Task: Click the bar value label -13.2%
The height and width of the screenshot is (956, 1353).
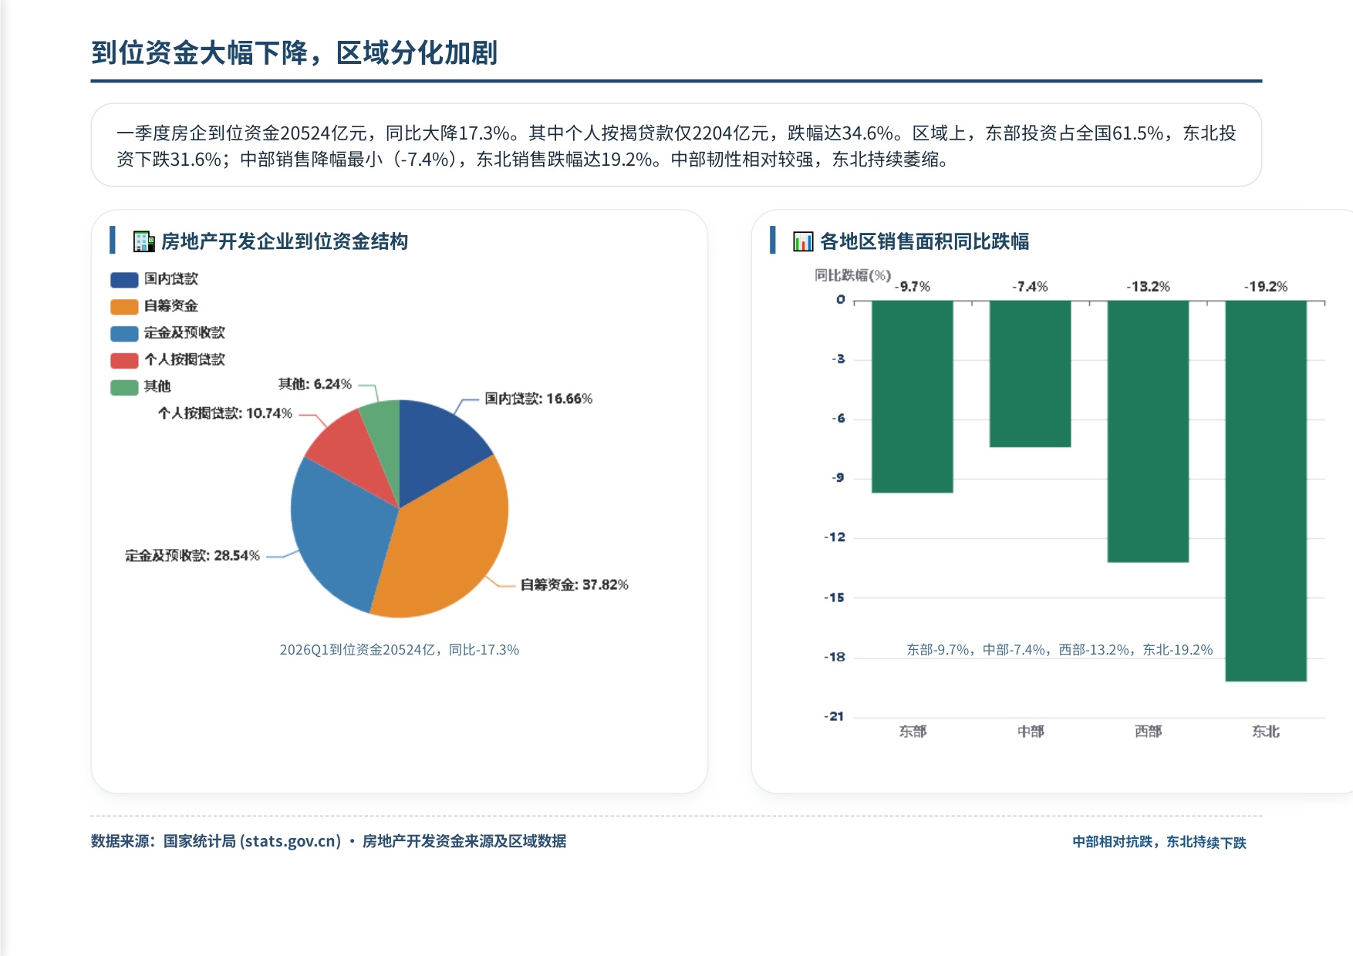Action: click(1148, 287)
